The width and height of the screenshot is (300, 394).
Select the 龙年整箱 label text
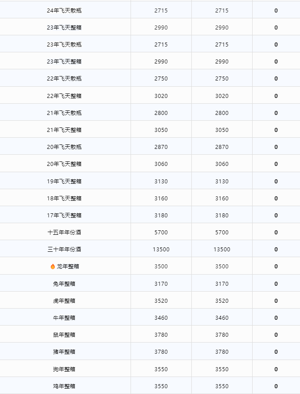(x=68, y=267)
